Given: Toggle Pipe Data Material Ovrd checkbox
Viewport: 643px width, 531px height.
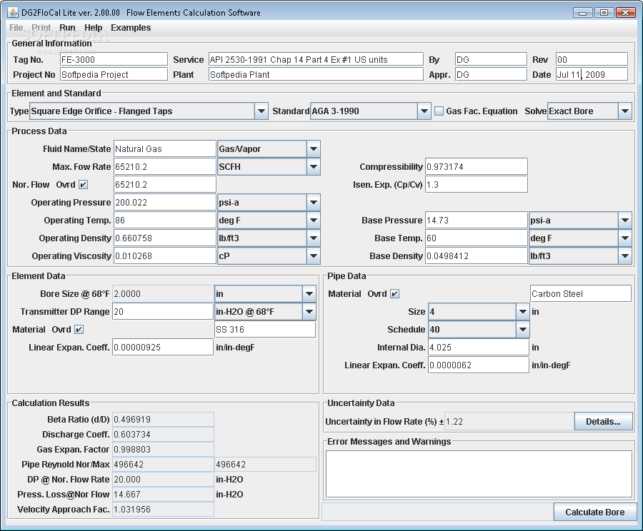Looking at the screenshot, I should [395, 294].
